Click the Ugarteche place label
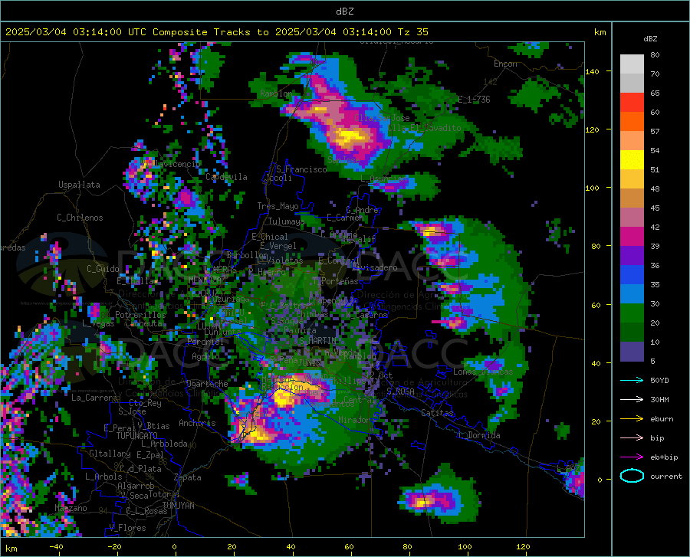 [x=207, y=384]
